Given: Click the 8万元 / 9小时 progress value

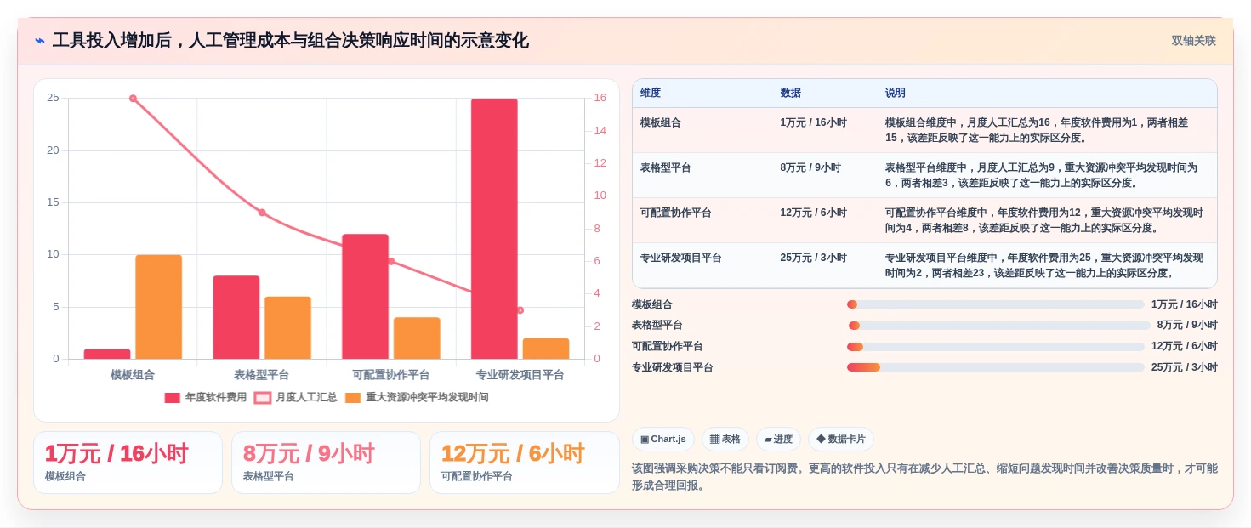Looking at the screenshot, I should pyautogui.click(x=1187, y=326).
